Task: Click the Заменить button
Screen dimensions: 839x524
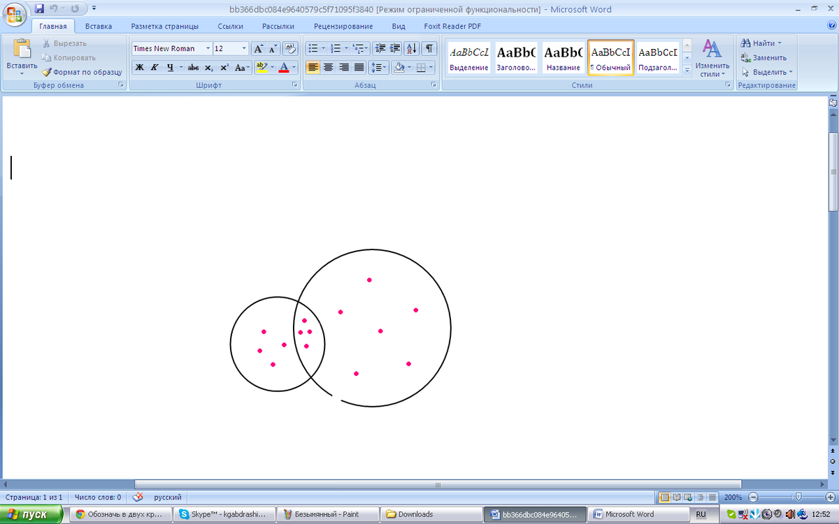Action: point(764,58)
